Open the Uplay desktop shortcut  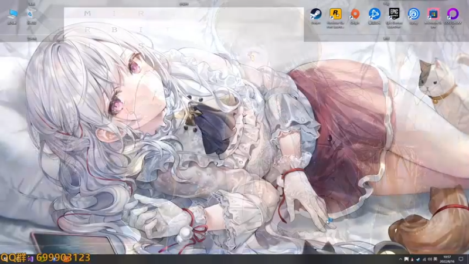(x=414, y=16)
